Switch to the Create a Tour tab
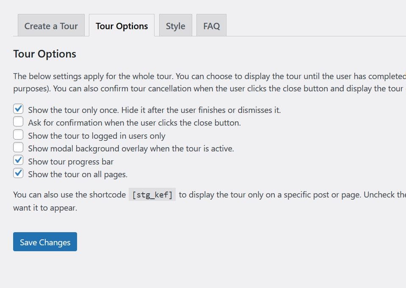Viewport: 406px width, 288px height. point(51,26)
